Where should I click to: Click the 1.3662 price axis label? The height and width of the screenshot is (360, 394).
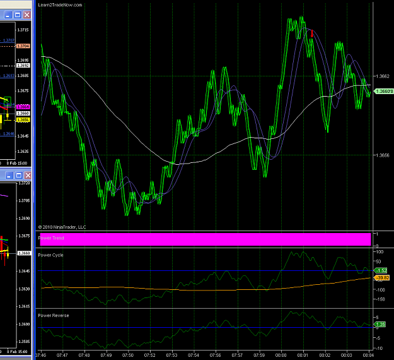(x=383, y=76)
